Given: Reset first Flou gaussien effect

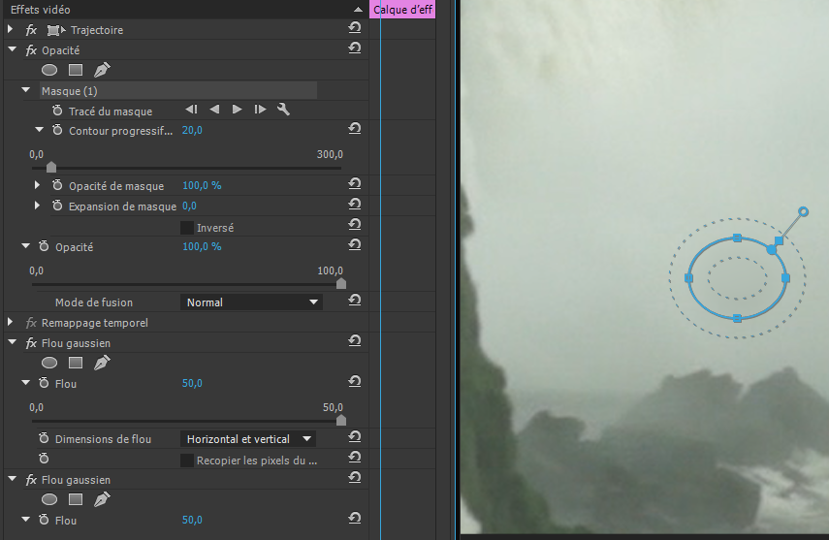Looking at the screenshot, I should [355, 341].
